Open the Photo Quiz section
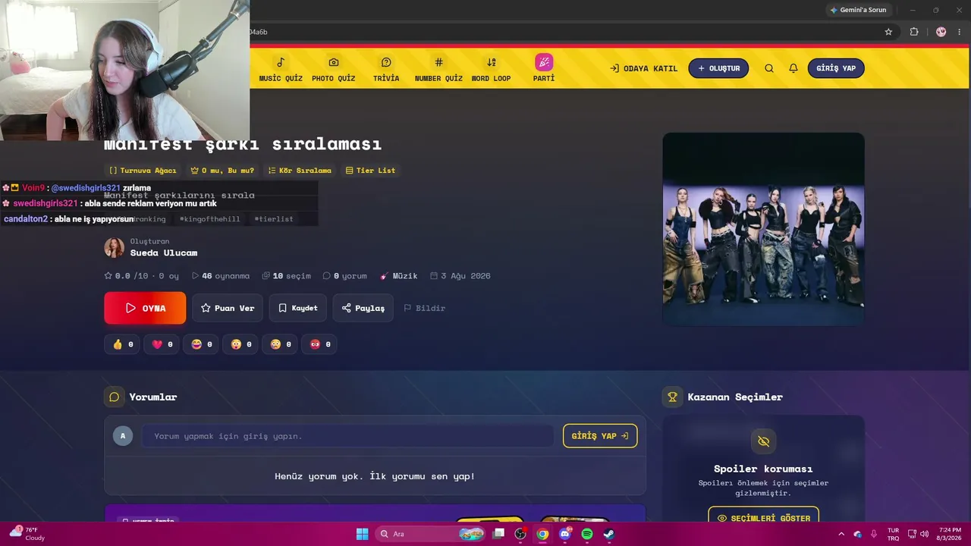 pyautogui.click(x=333, y=69)
